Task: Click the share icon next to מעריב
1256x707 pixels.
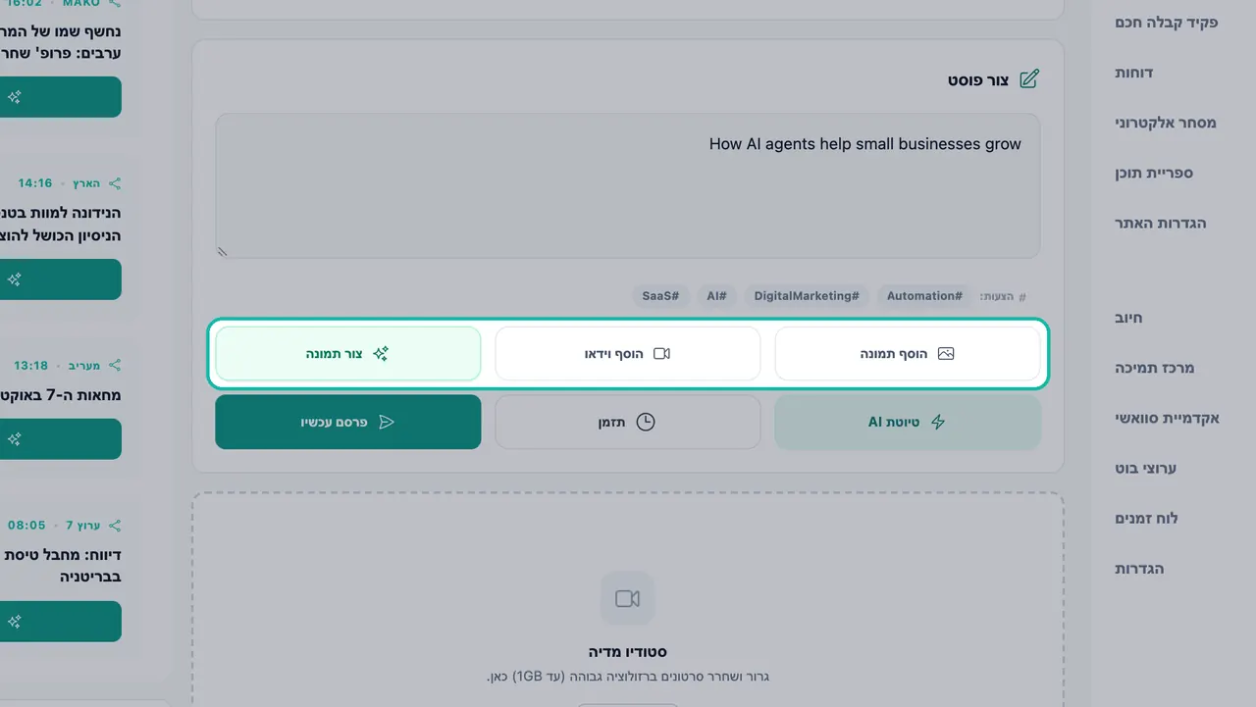Action: click(115, 366)
